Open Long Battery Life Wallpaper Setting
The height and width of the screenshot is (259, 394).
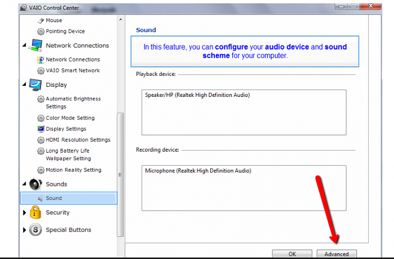click(68, 155)
